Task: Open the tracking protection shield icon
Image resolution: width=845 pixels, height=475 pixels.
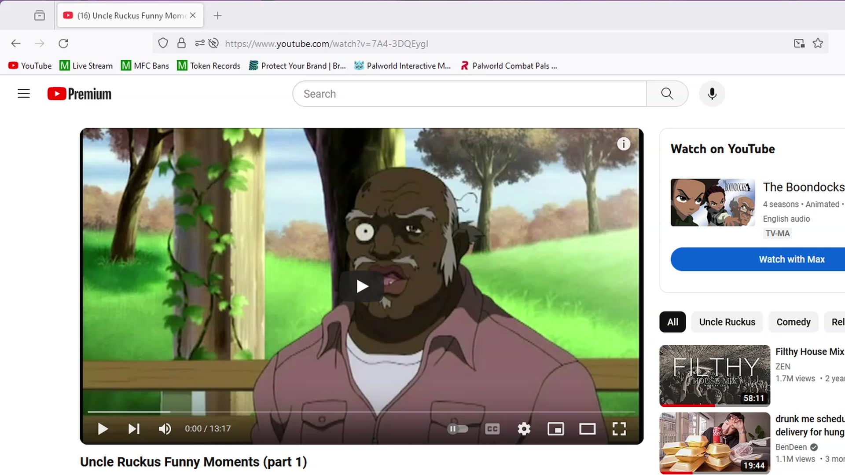Action: [163, 43]
